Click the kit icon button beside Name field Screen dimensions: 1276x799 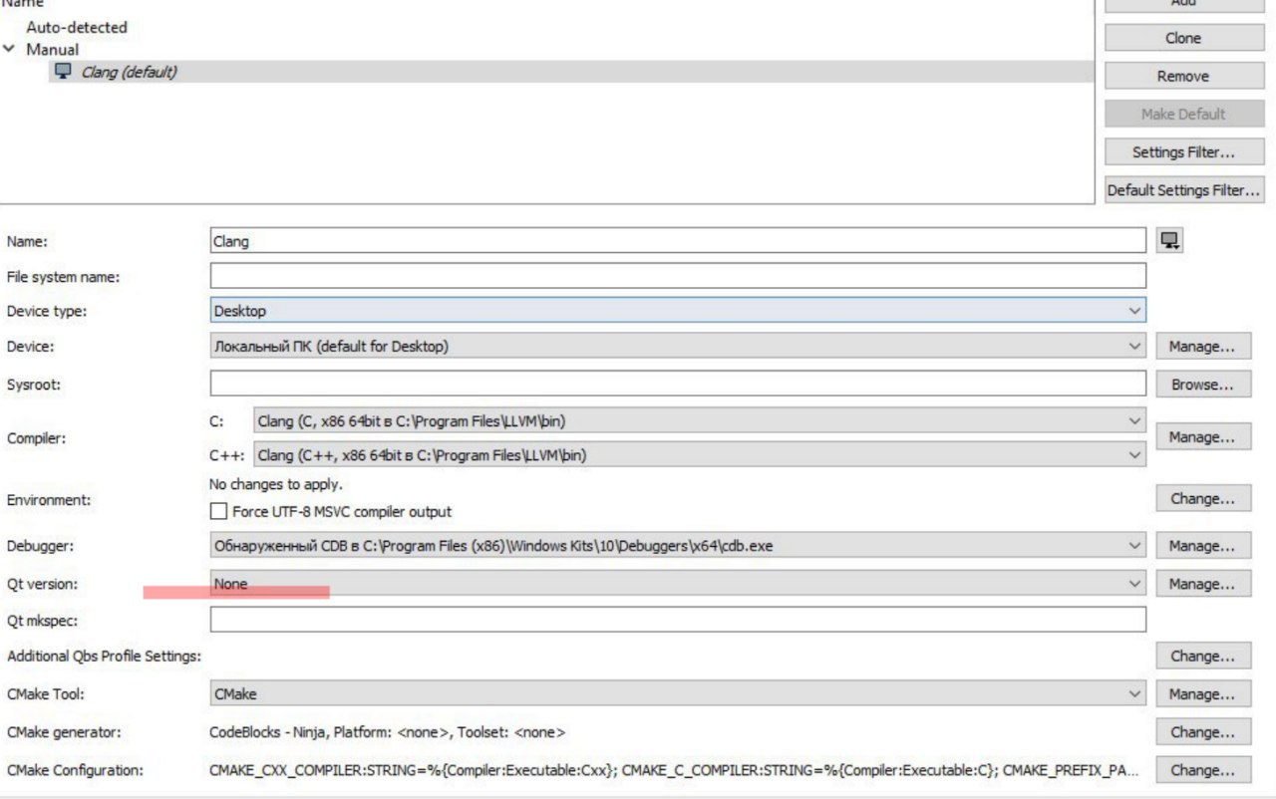1169,240
